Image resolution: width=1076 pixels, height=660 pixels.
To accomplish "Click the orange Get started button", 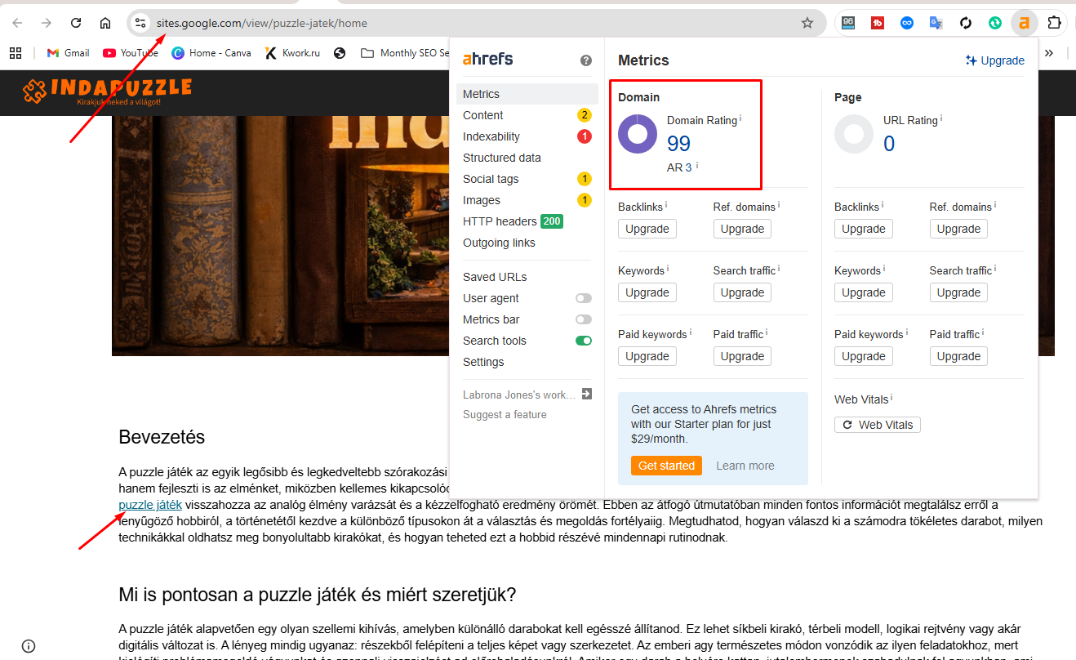I will coord(666,466).
